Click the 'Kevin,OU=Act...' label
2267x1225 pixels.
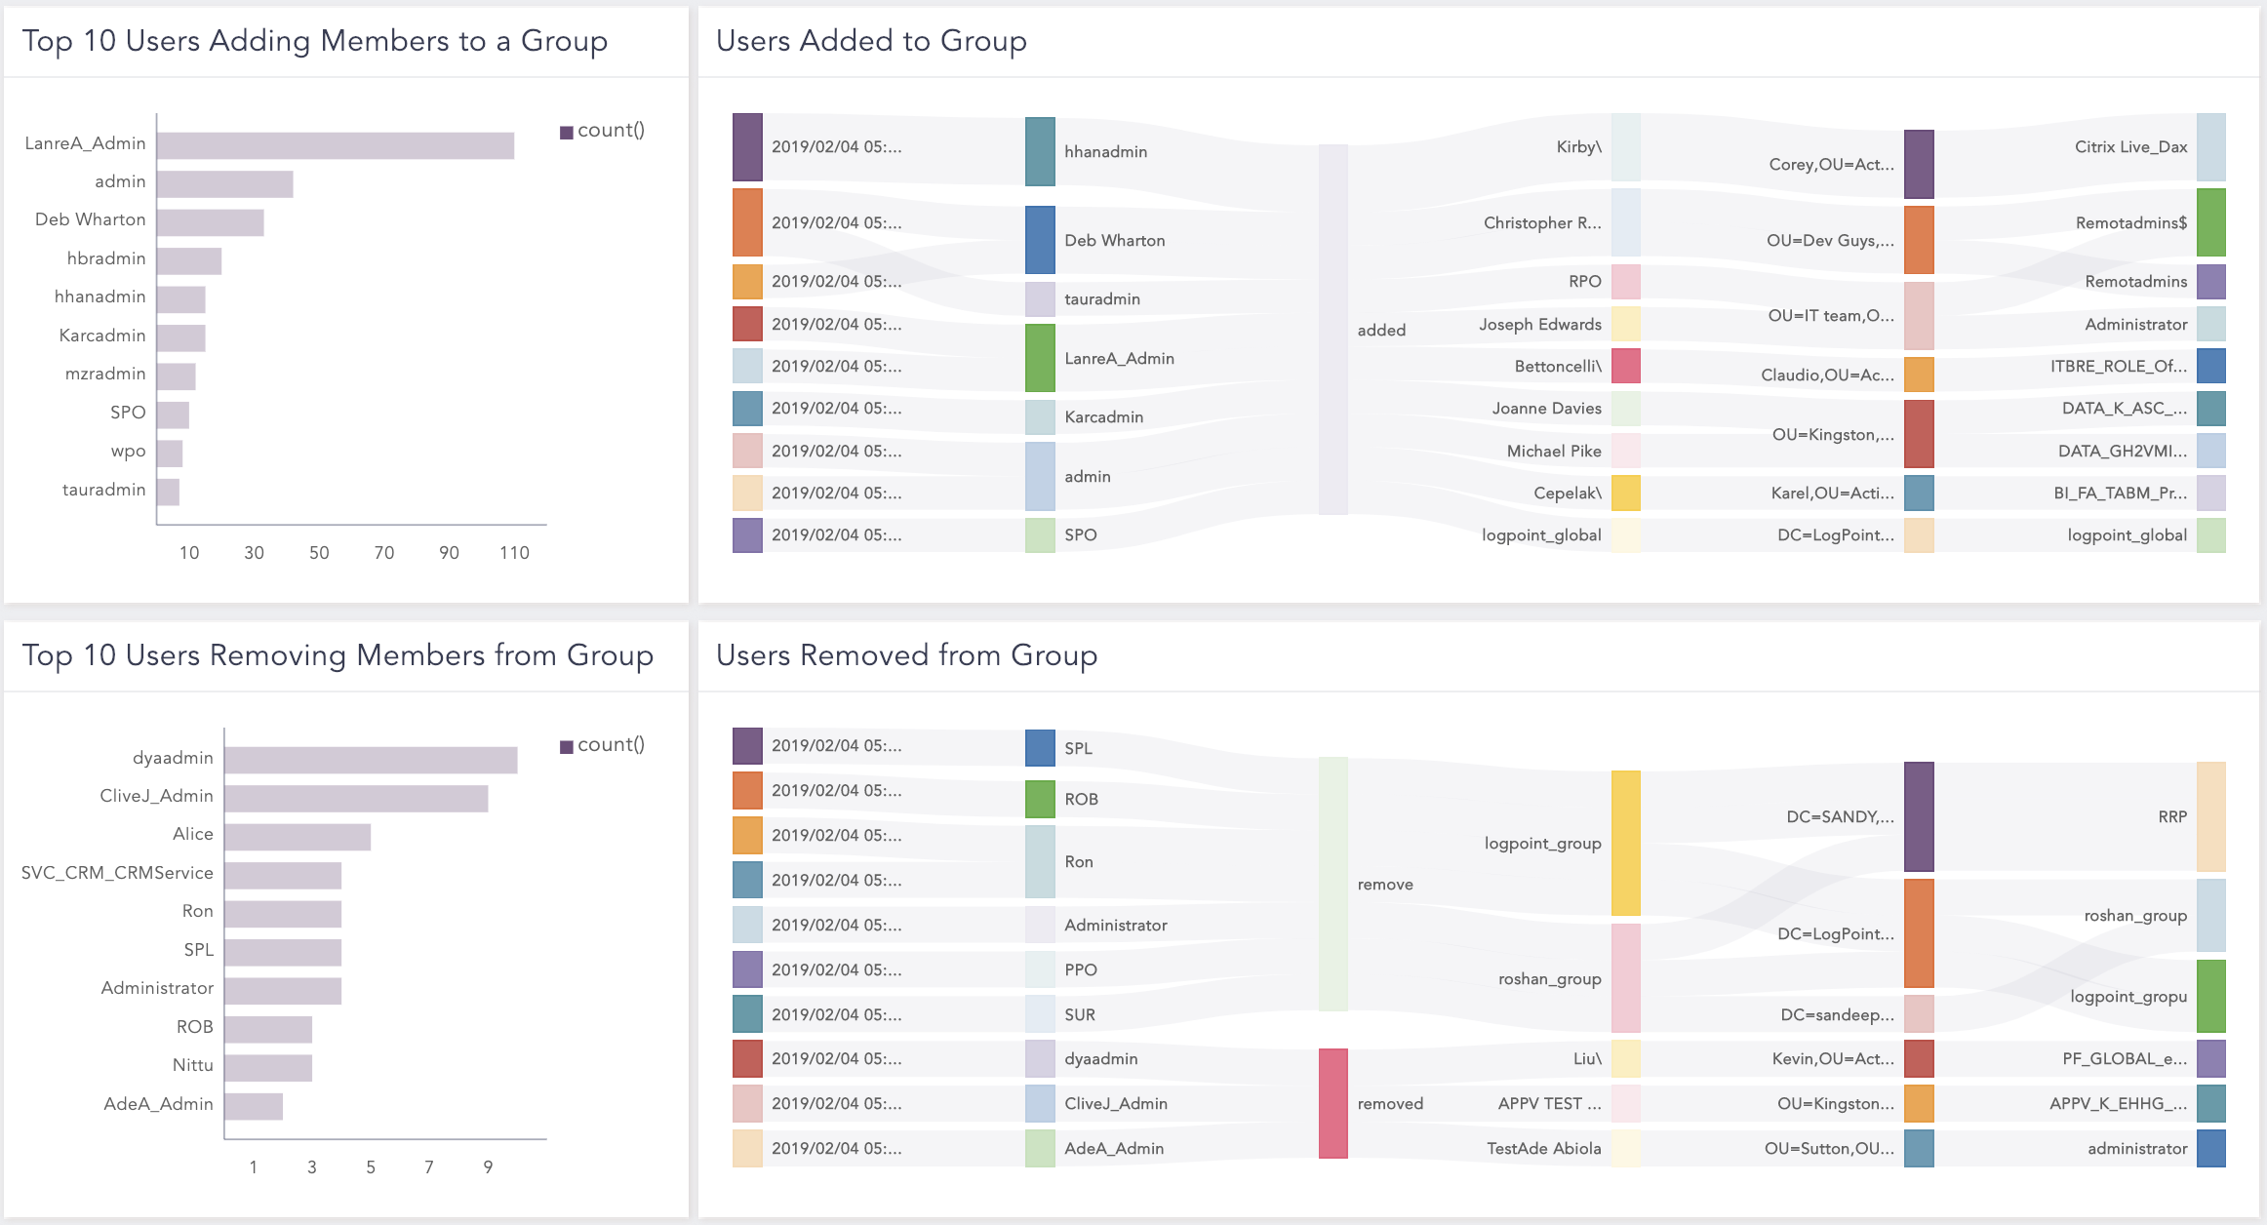[x=1833, y=1058]
